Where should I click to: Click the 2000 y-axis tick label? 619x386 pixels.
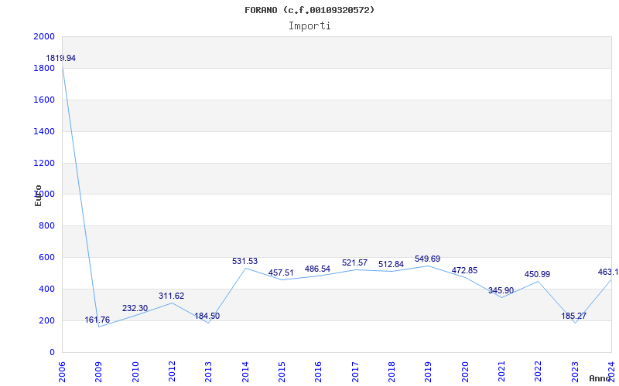(x=44, y=36)
